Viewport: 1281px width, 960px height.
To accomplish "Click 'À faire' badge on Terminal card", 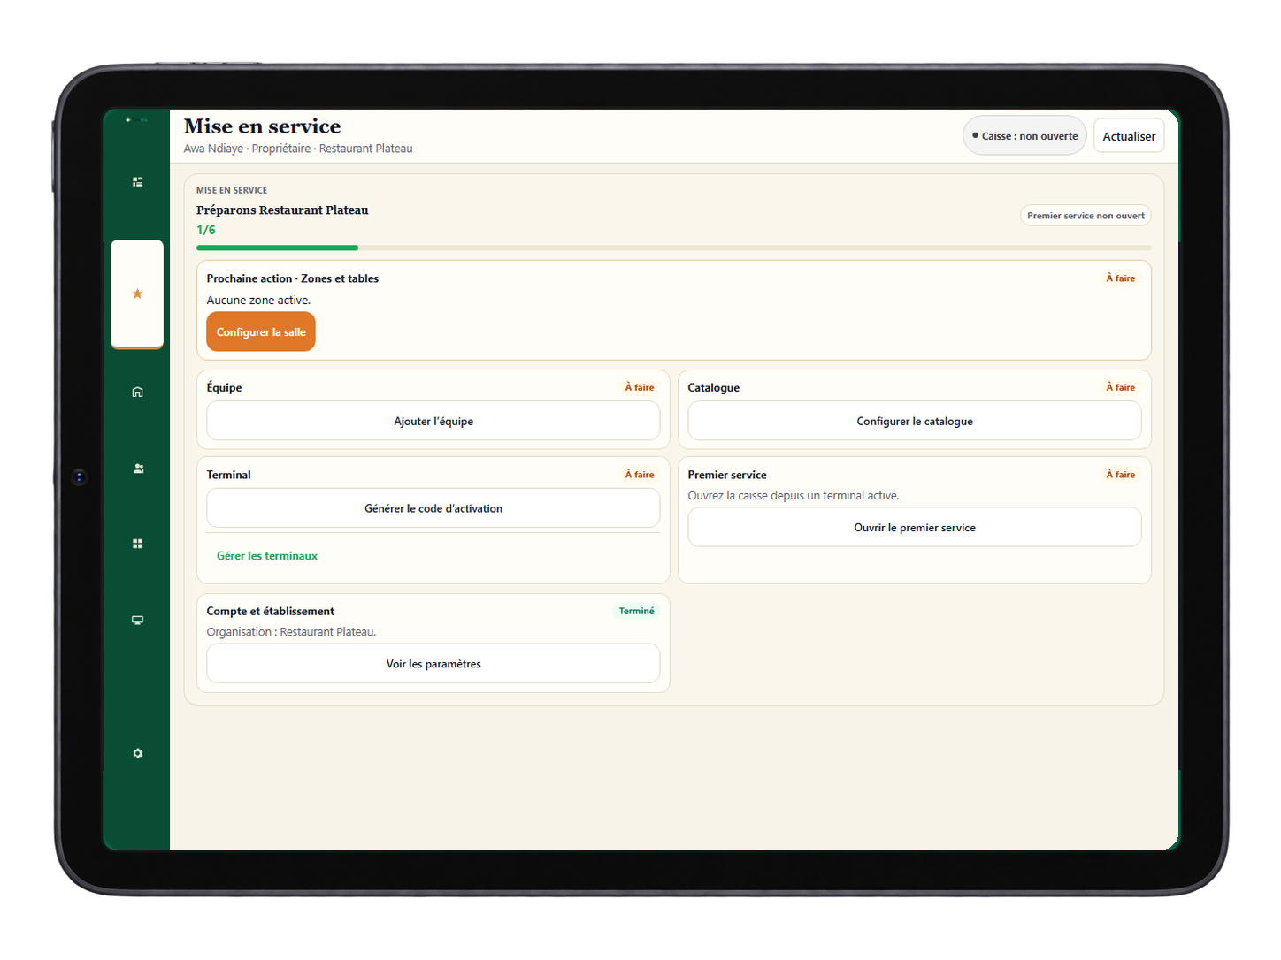I will (640, 475).
